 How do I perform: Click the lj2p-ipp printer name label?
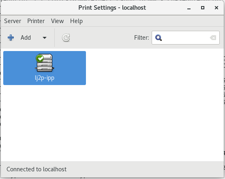[45, 78]
